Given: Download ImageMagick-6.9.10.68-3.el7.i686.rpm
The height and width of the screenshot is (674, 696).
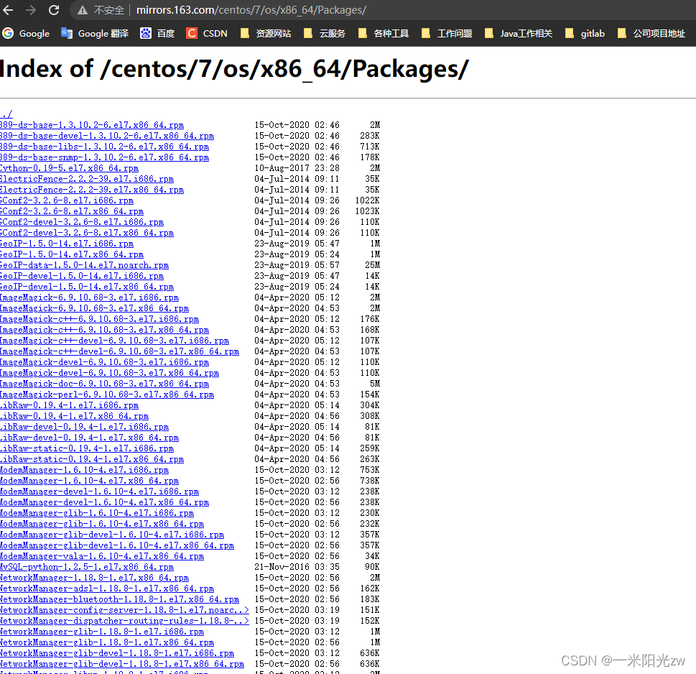Looking at the screenshot, I should [89, 297].
